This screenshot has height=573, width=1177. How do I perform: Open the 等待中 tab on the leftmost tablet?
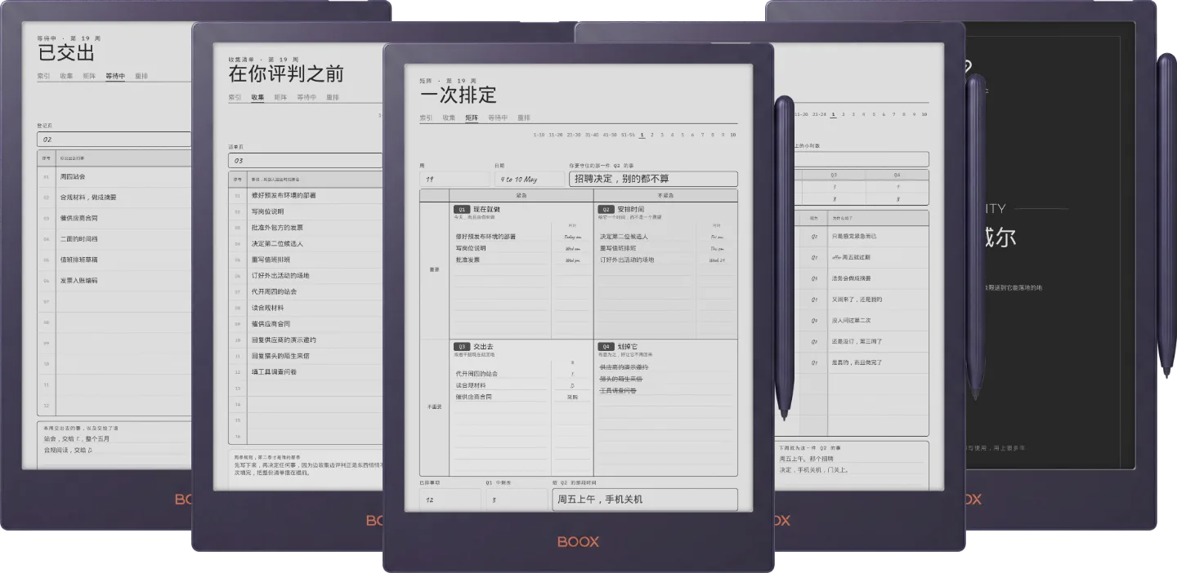115,76
